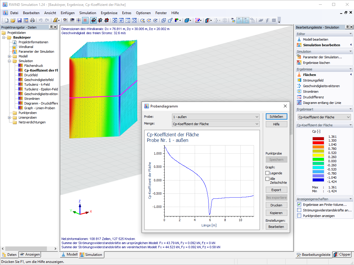354x265 pixels.
Task: Click the Druckdifferenz icon in right panel
Action: pos(299,97)
